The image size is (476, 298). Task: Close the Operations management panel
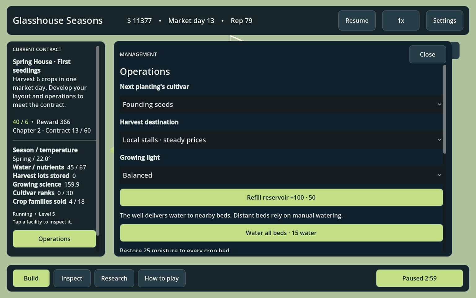(x=427, y=54)
